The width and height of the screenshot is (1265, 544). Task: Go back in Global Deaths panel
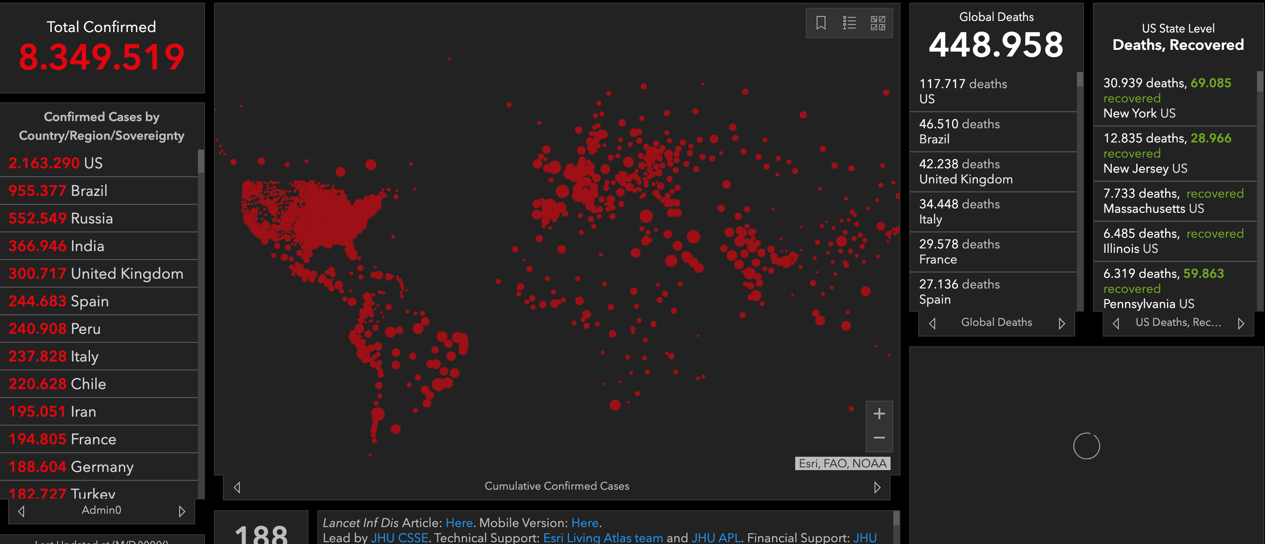(x=932, y=323)
